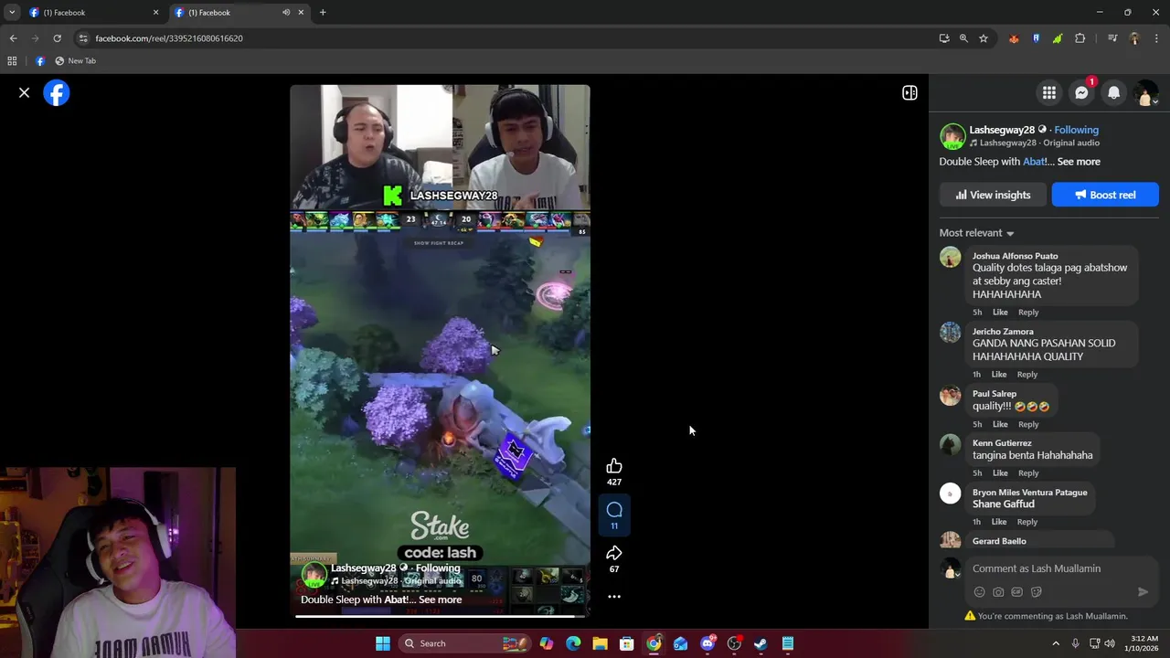Click the address bar URL
The image size is (1170, 658).
tap(169, 38)
